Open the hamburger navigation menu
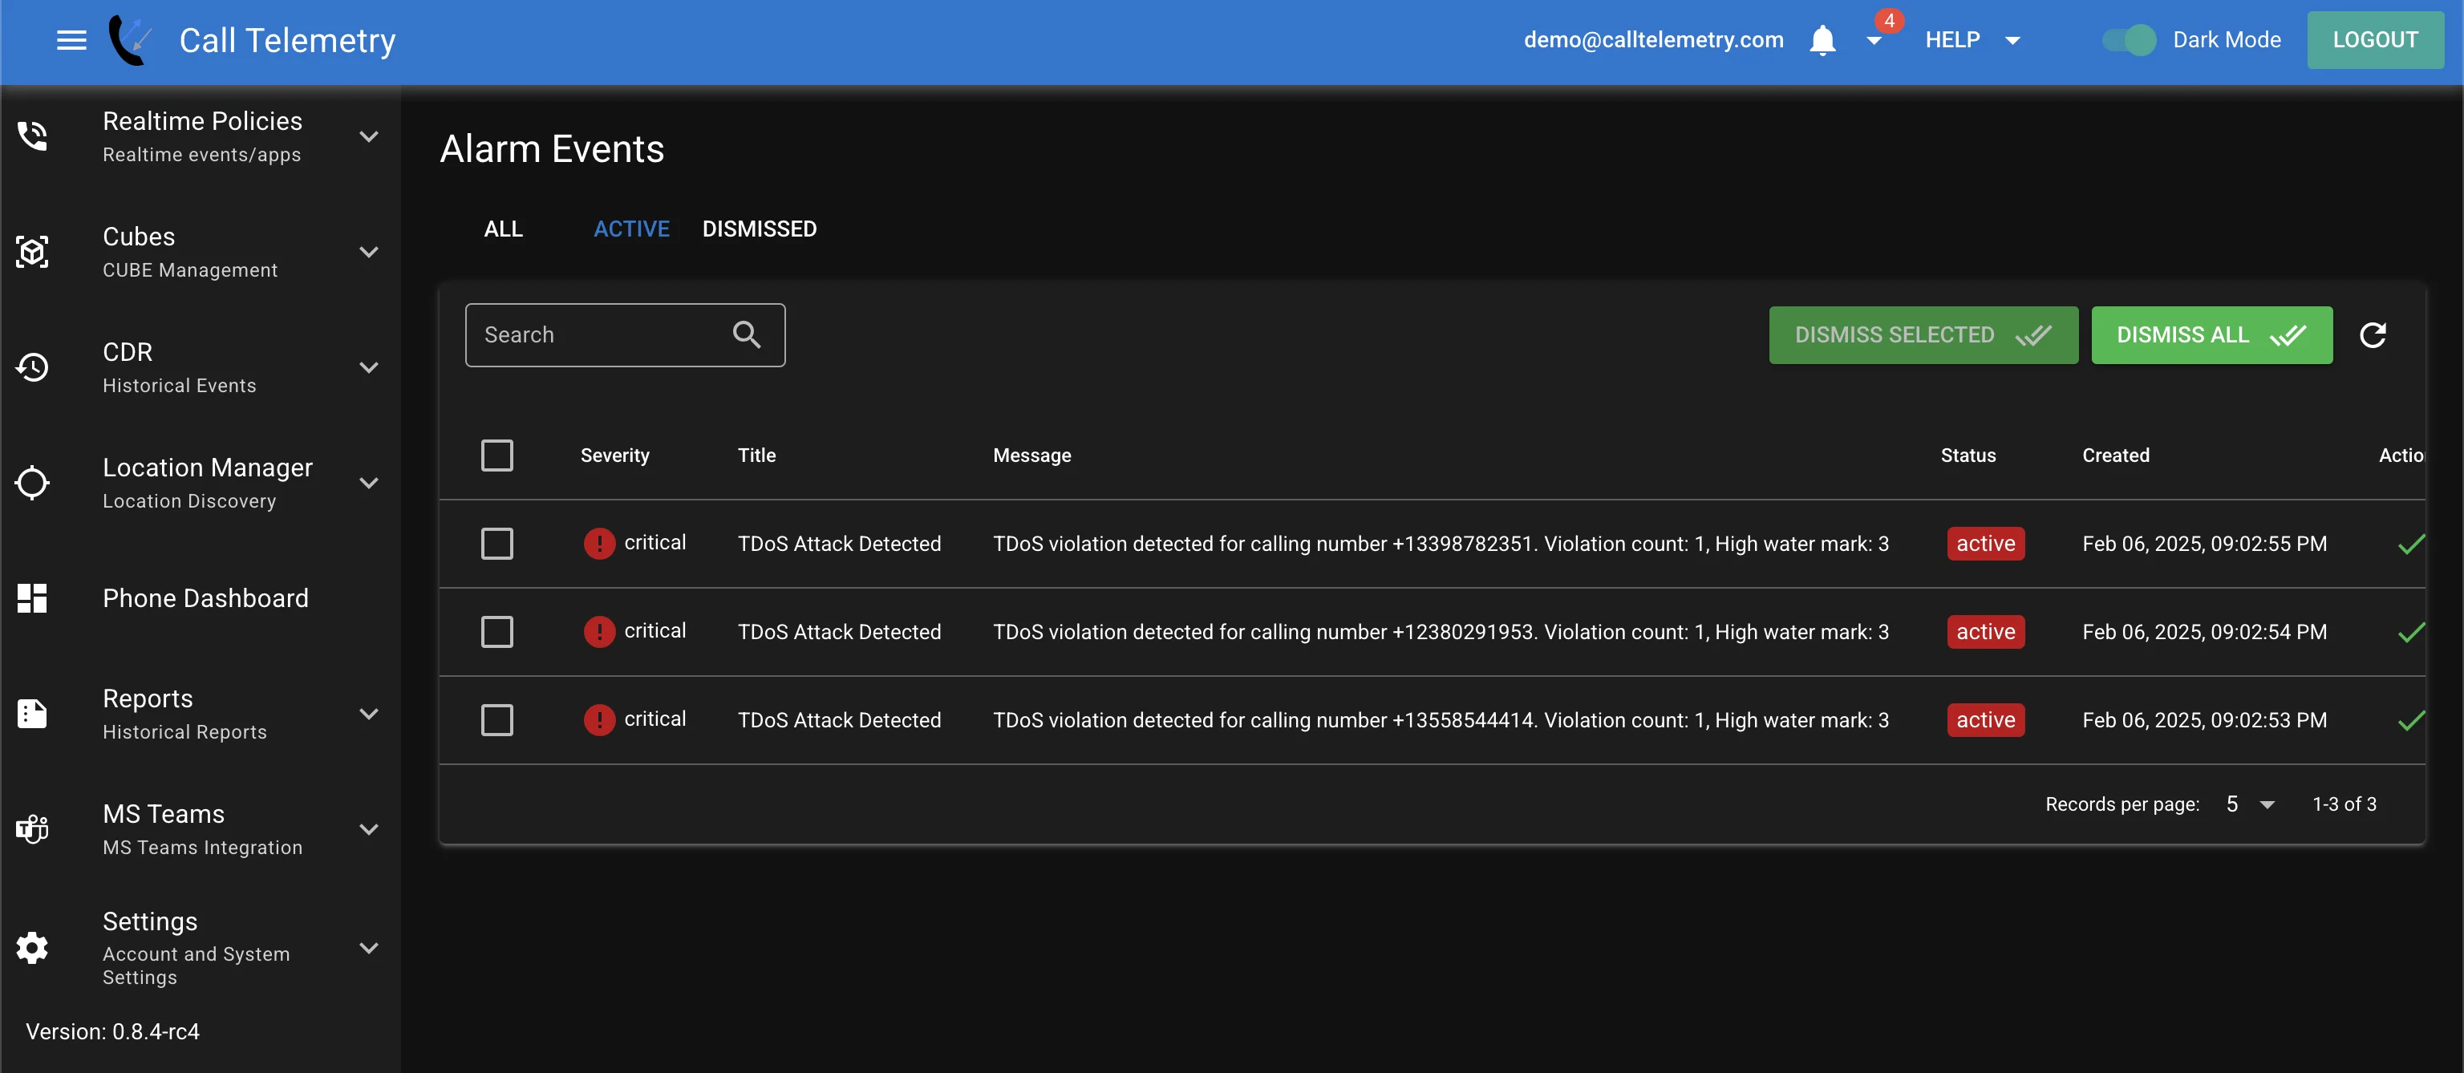Viewport: 2464px width, 1073px height. pos(71,40)
